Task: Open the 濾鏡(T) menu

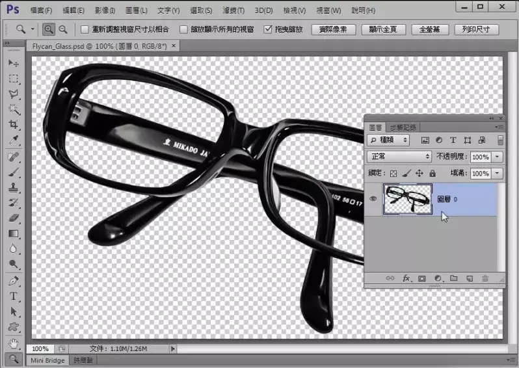Action: click(x=232, y=10)
